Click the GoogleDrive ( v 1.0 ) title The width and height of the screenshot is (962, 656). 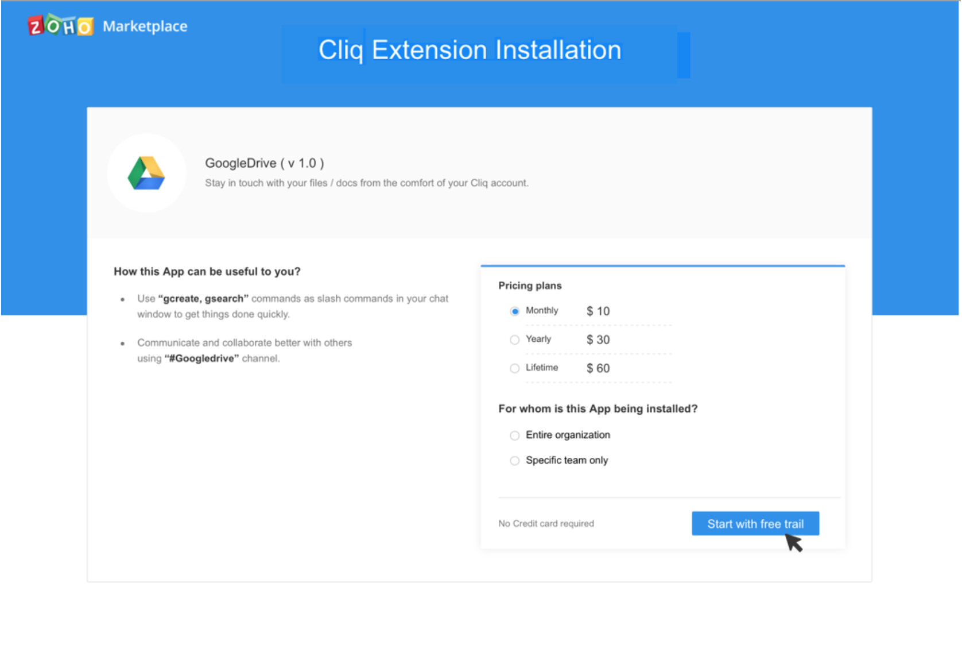[x=264, y=163]
